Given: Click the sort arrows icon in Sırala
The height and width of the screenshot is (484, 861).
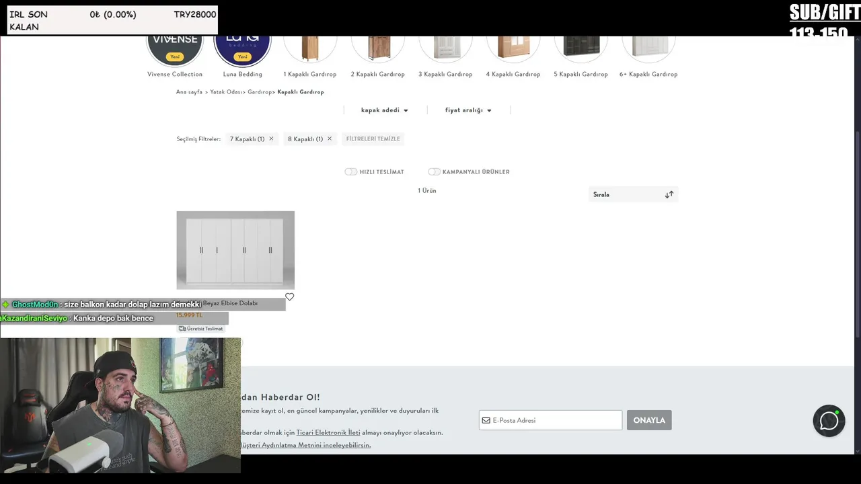Looking at the screenshot, I should [x=669, y=194].
